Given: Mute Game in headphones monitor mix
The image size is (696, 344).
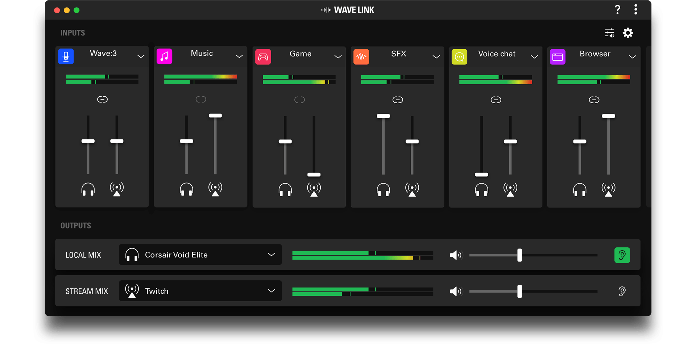Looking at the screenshot, I should [285, 189].
